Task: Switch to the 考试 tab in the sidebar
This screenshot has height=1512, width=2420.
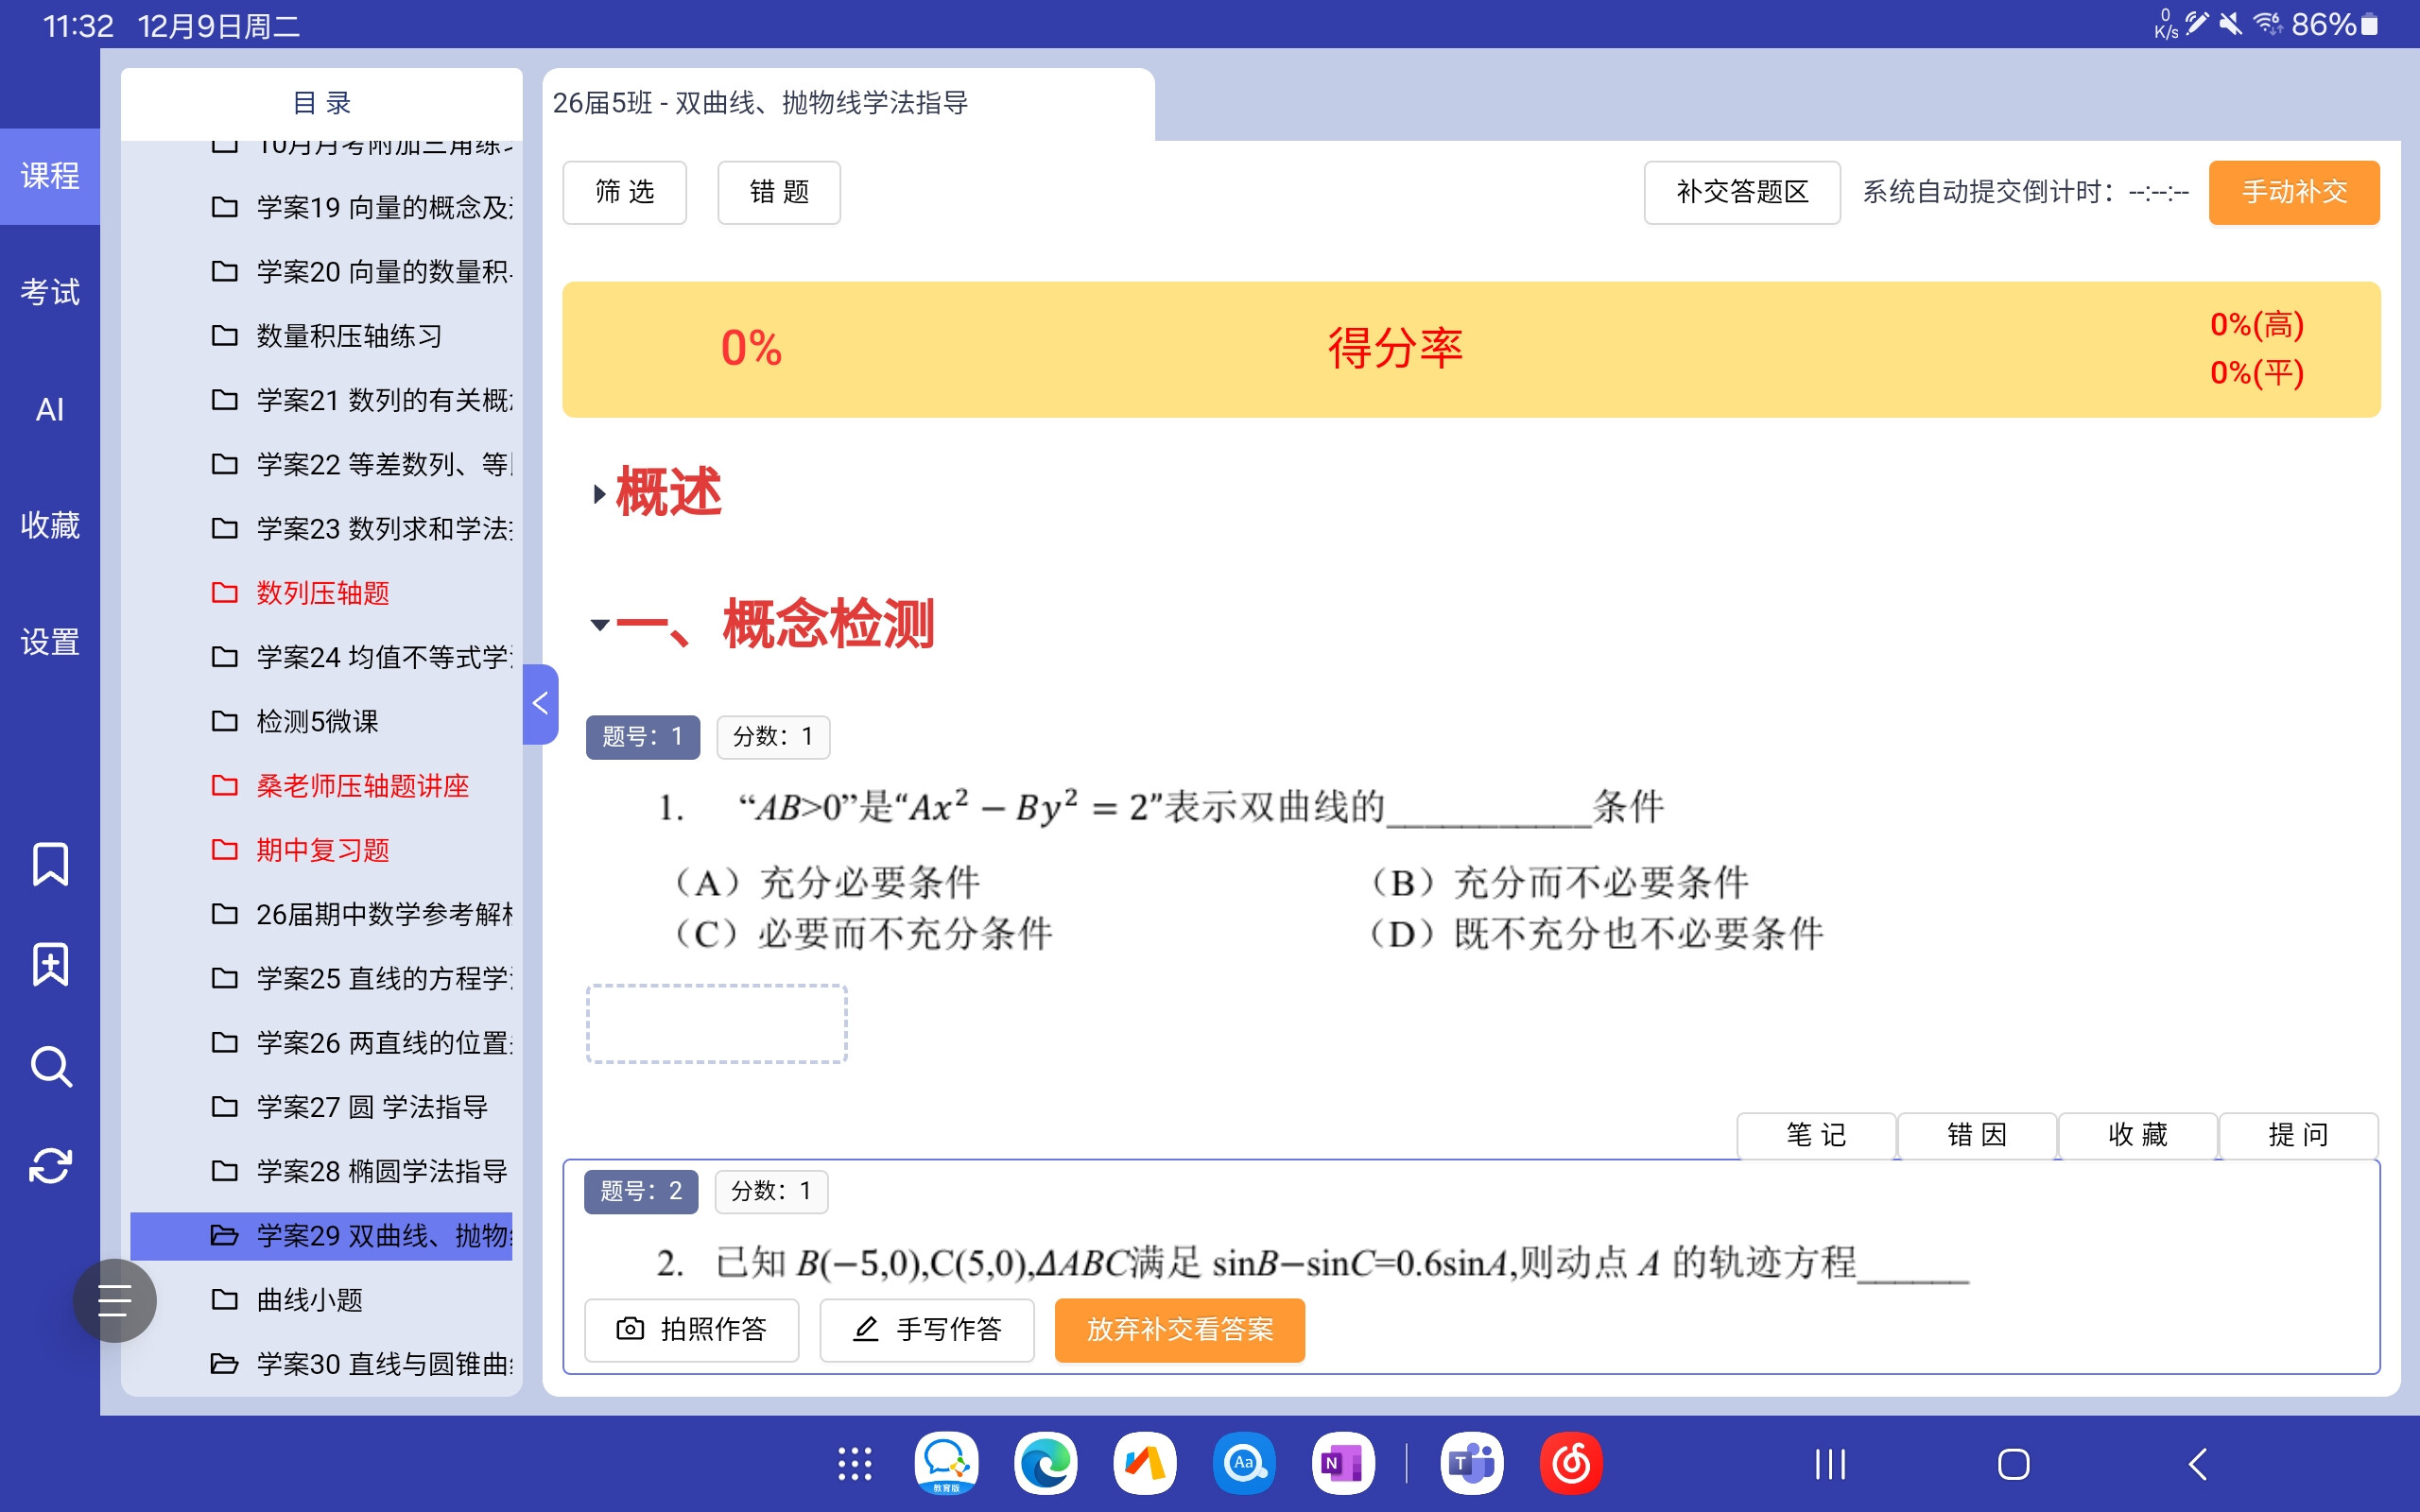Action: 50,292
